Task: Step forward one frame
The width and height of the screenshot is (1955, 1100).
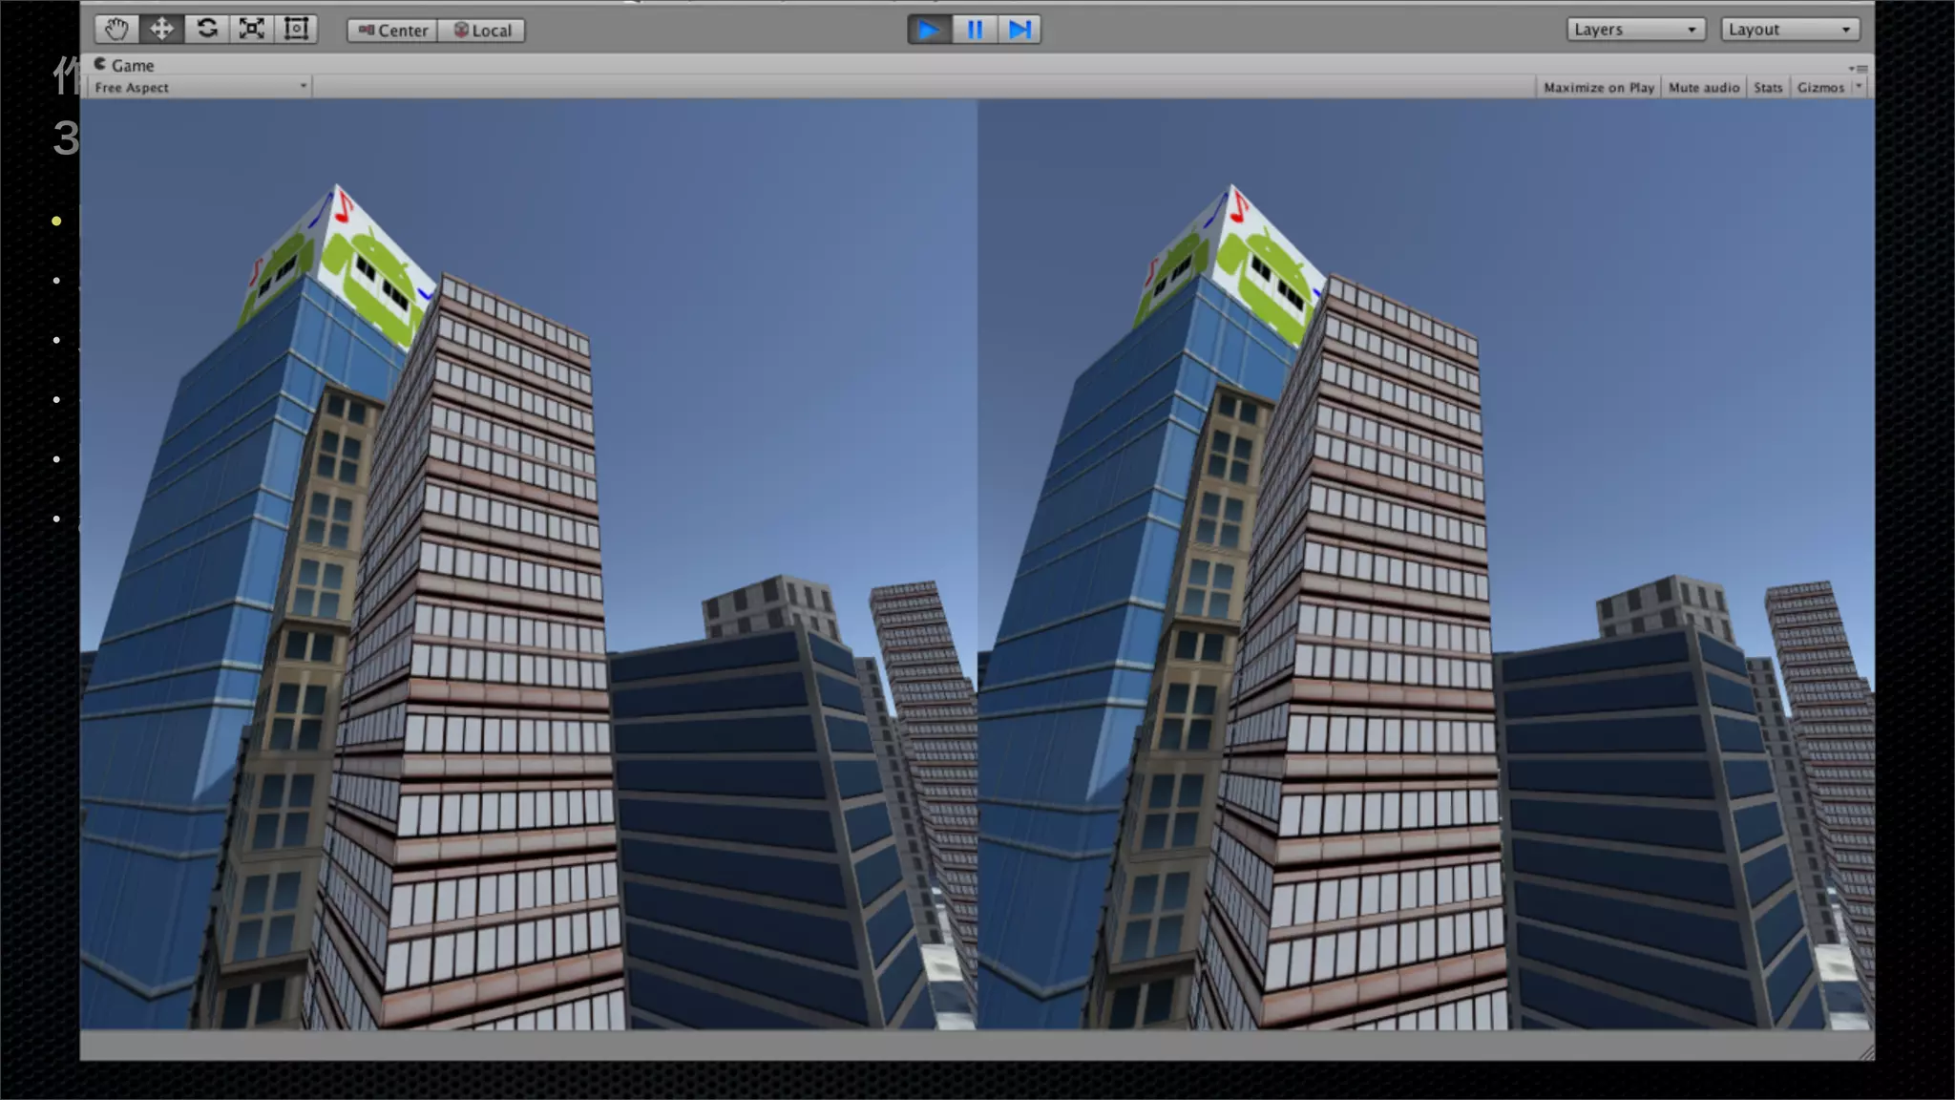Action: click(x=1019, y=30)
